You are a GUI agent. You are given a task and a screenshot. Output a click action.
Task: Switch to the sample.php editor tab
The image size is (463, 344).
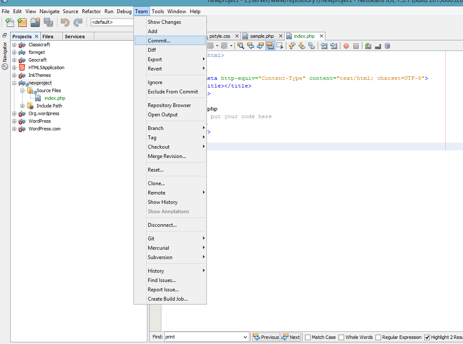coord(262,36)
